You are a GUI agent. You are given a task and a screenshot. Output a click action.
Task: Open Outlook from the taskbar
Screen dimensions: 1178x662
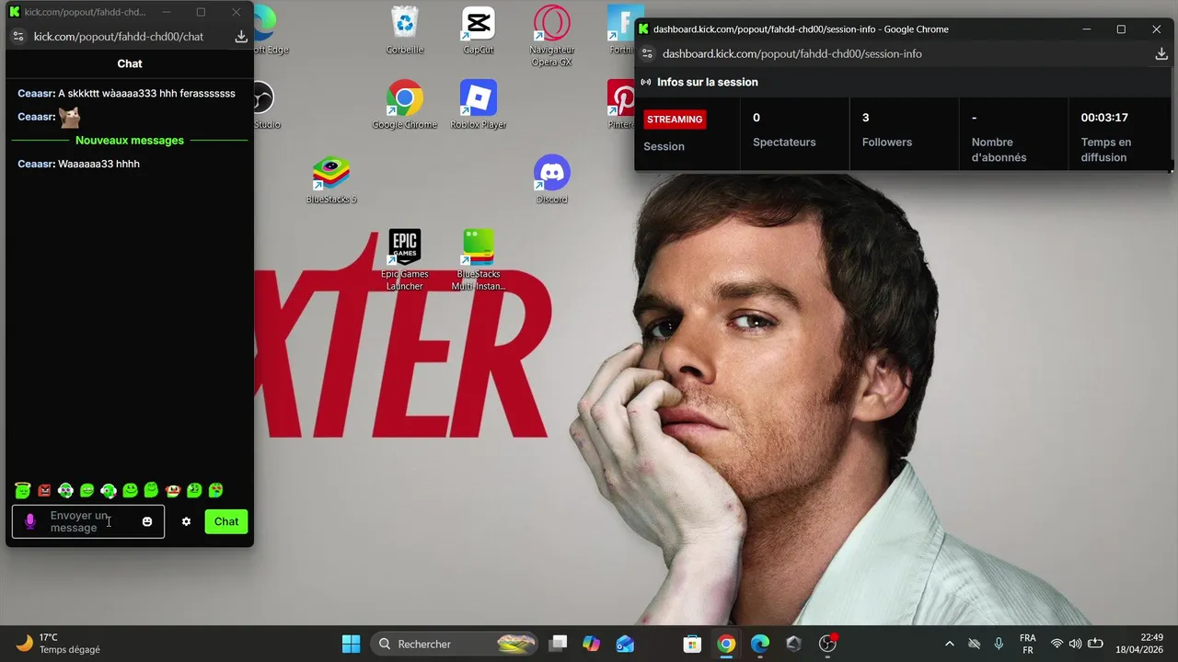(x=626, y=644)
